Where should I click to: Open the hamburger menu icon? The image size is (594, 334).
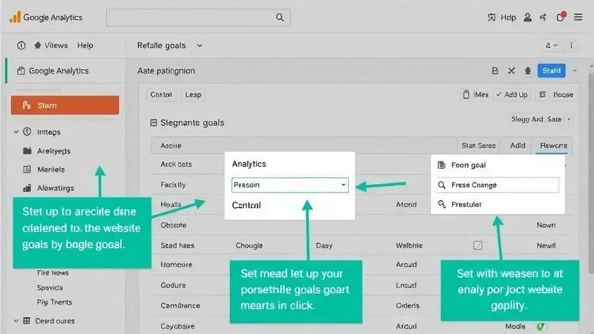(578, 17)
